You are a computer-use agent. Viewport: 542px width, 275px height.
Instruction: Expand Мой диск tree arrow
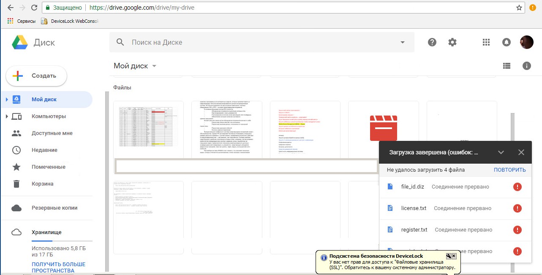coord(6,100)
